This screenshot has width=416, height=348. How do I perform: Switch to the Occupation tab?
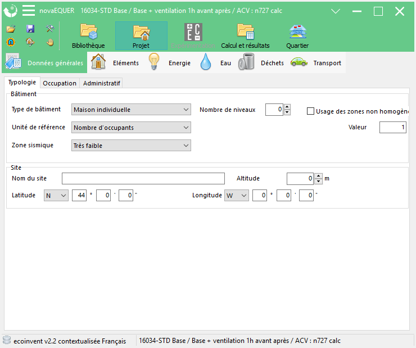(60, 83)
